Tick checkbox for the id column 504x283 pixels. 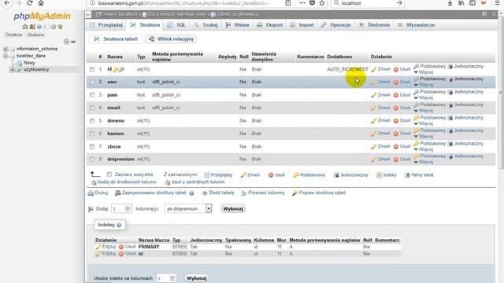click(92, 69)
